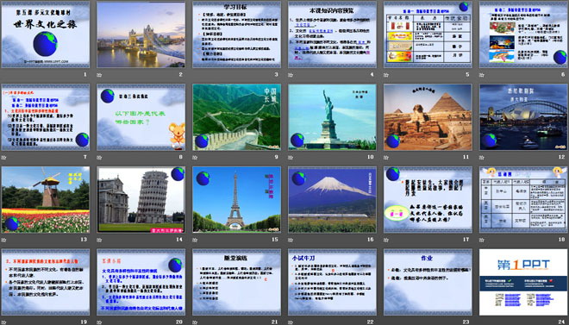Click animation star icon under slide 2
Viewport: 569px width, 325px height.
99,75
